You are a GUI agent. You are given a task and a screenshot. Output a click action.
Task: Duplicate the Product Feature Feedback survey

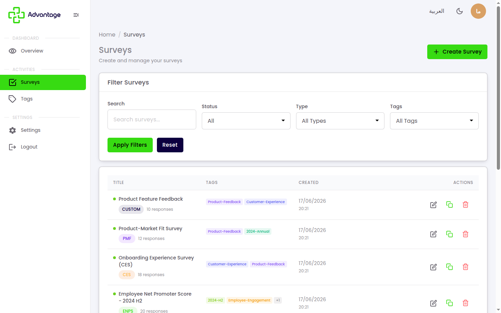point(450,204)
